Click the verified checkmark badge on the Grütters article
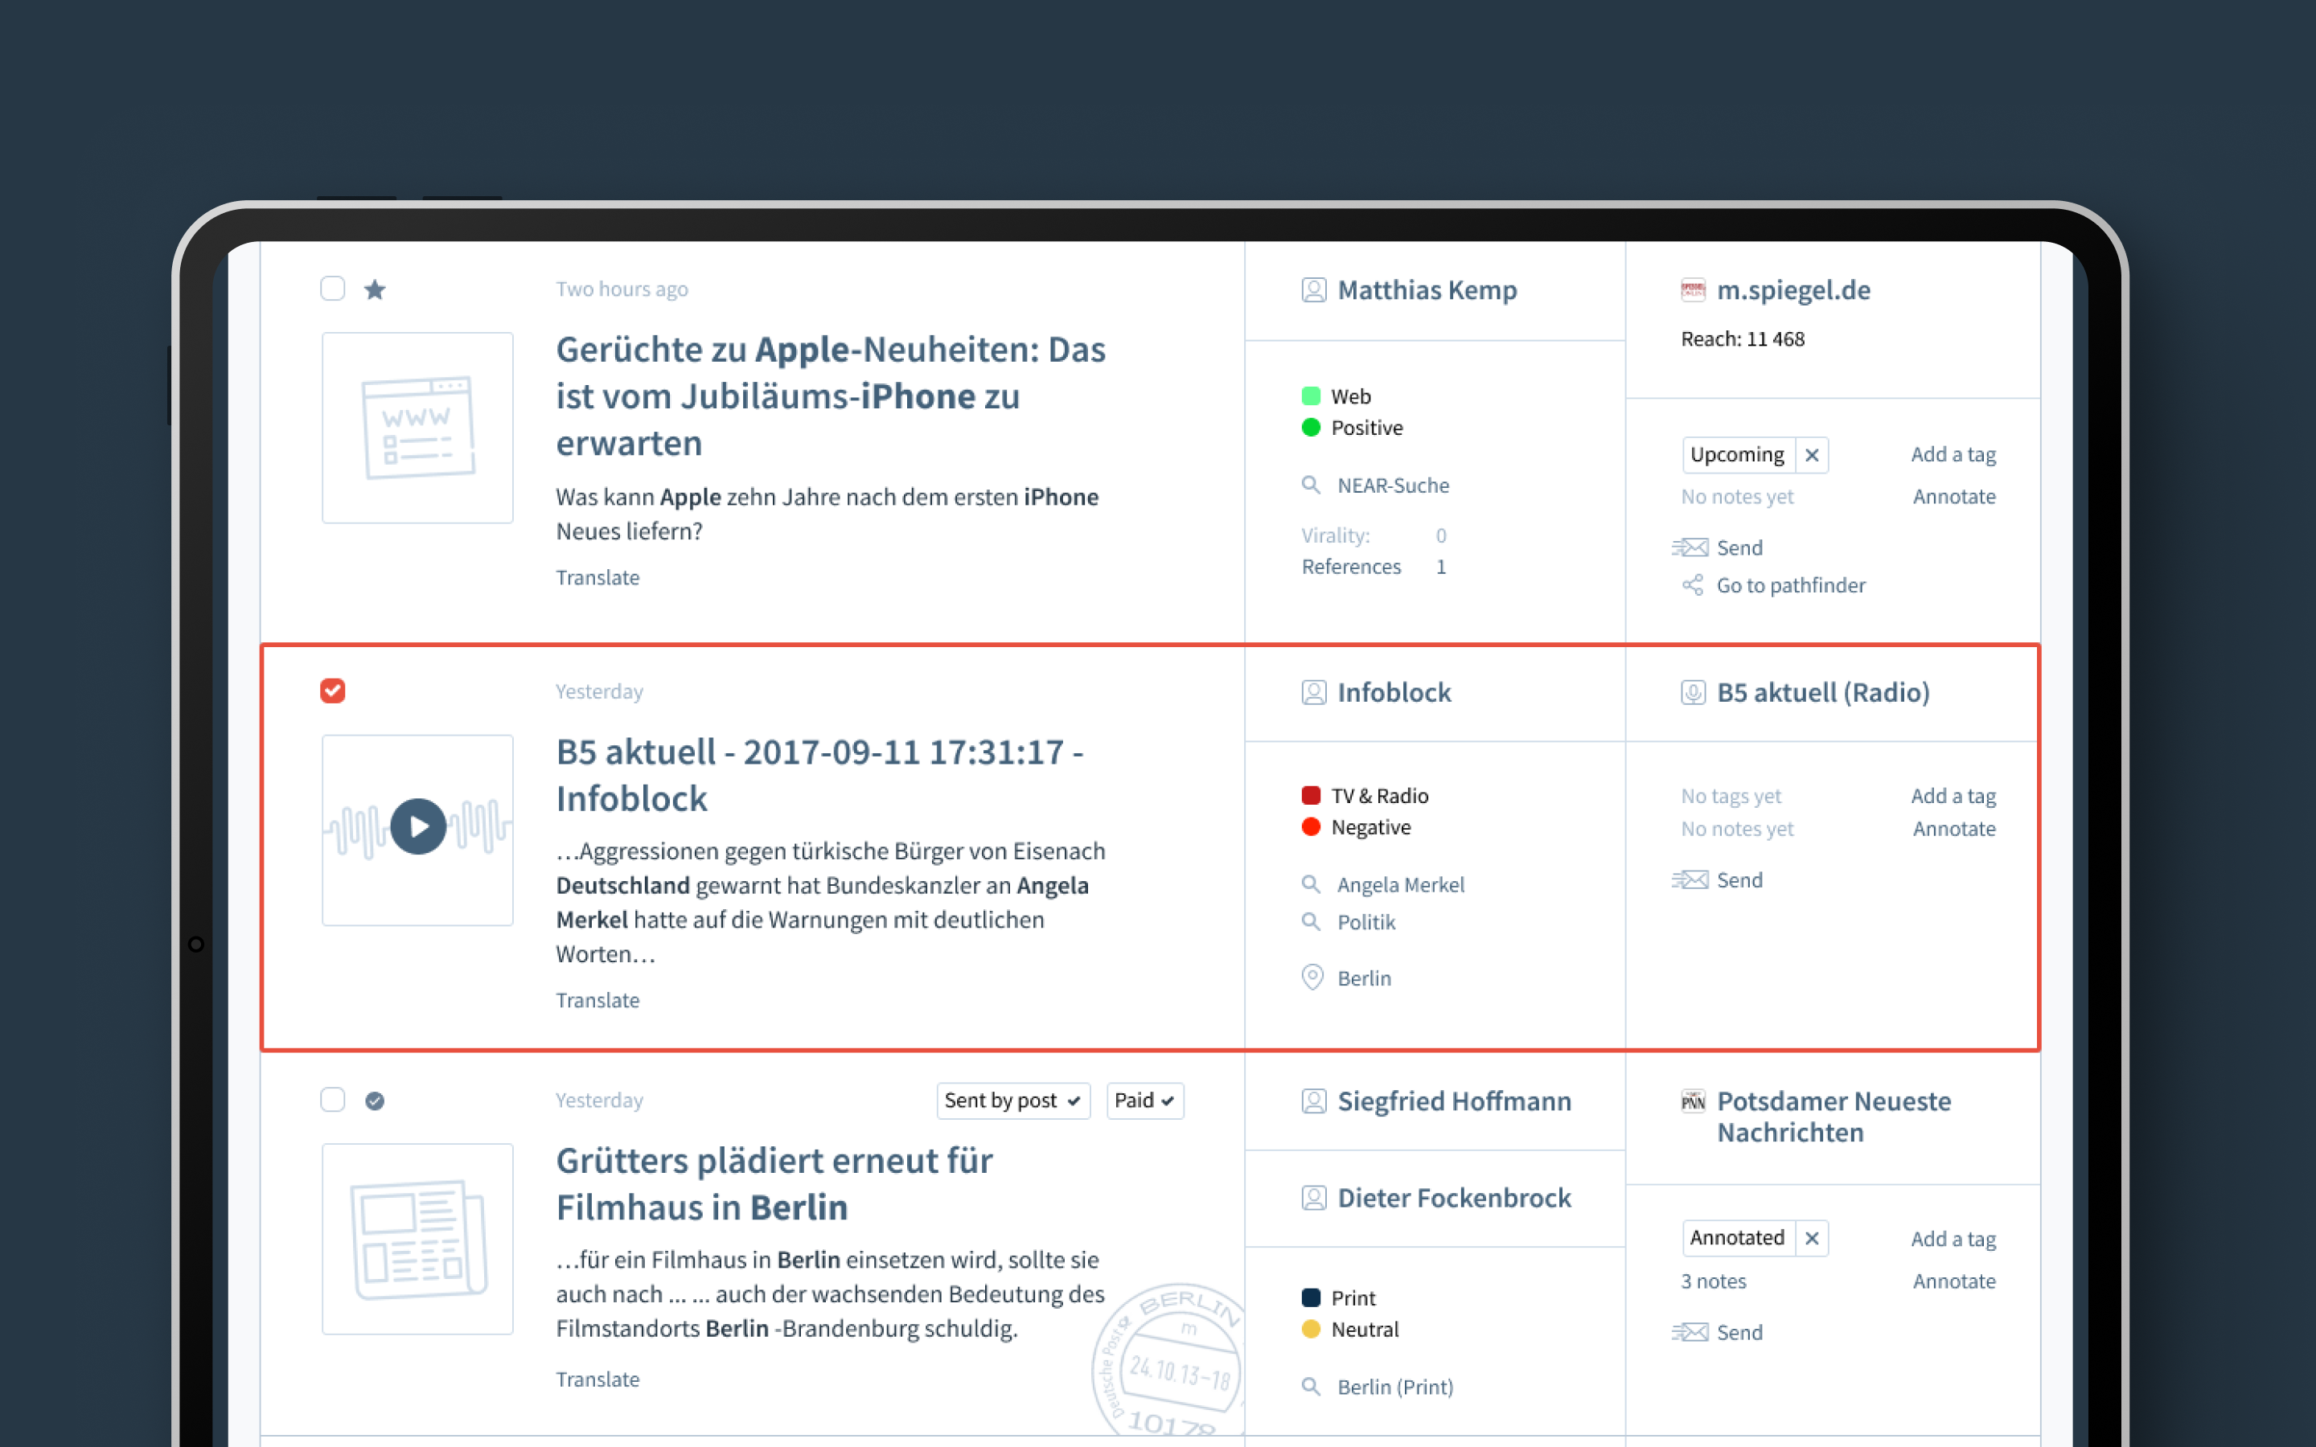2316x1447 pixels. coord(376,1101)
